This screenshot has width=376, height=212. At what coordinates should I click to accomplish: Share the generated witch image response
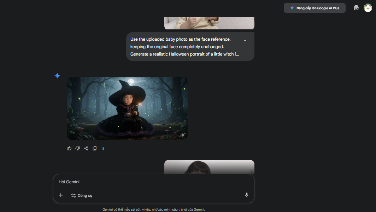[86, 148]
